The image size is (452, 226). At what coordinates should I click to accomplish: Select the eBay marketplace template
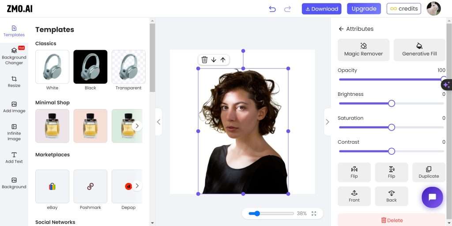pyautogui.click(x=52, y=186)
